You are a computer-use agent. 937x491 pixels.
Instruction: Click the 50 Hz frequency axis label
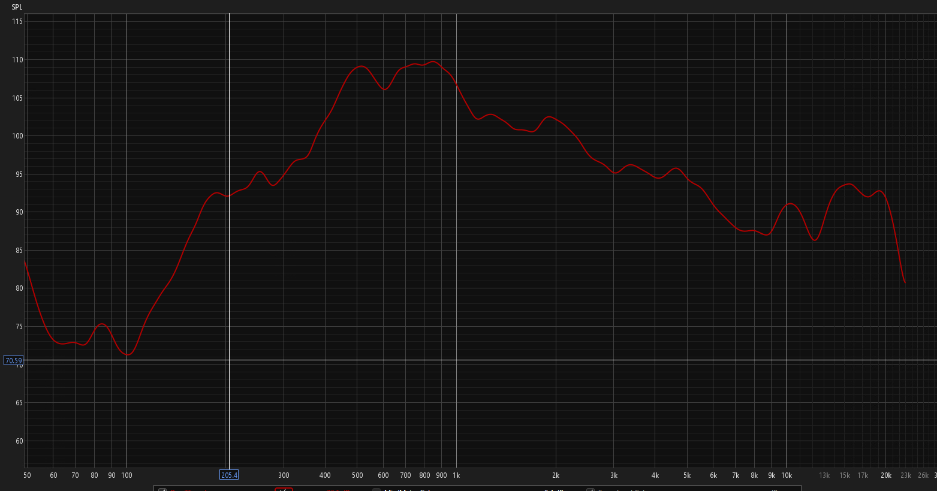pyautogui.click(x=27, y=475)
